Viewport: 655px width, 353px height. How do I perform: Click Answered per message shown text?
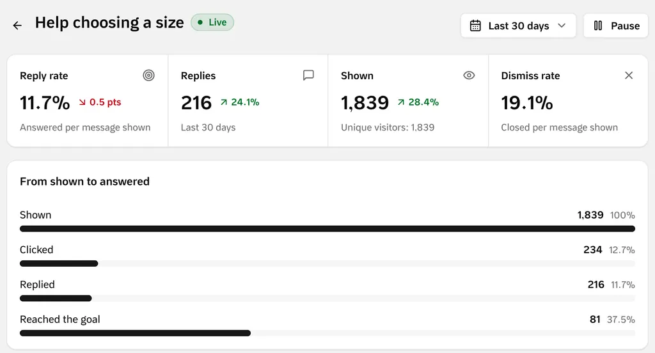(x=85, y=127)
